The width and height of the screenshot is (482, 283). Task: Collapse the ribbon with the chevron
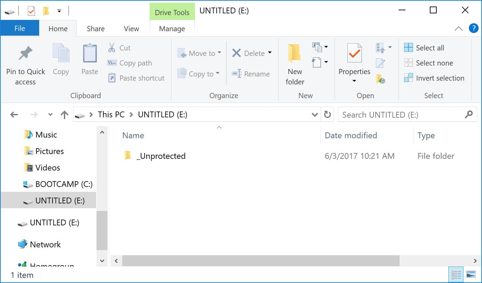pyautogui.click(x=458, y=29)
